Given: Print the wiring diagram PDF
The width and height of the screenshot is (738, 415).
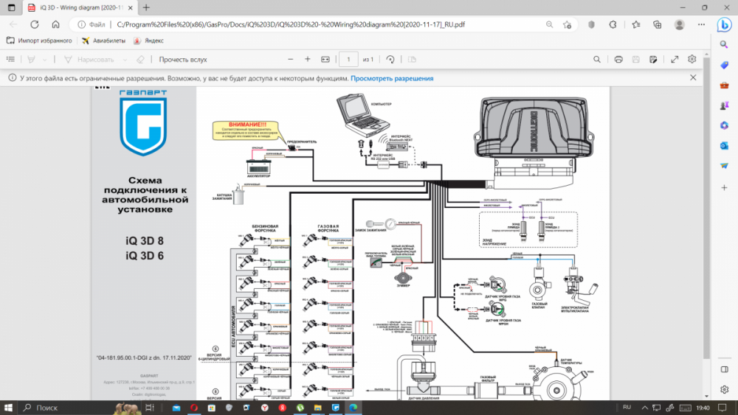Looking at the screenshot, I should (618, 59).
